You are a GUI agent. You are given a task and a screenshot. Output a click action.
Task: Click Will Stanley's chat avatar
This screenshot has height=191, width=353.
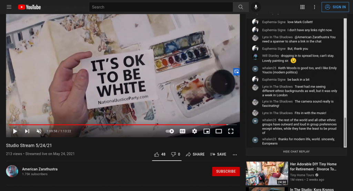coord(255,56)
